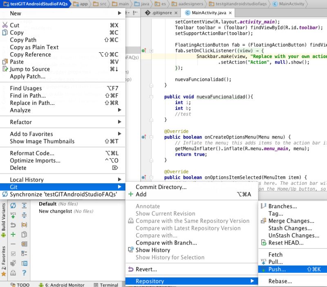
Task: Toggle the 2: Favorites tool window
Action: point(4,261)
